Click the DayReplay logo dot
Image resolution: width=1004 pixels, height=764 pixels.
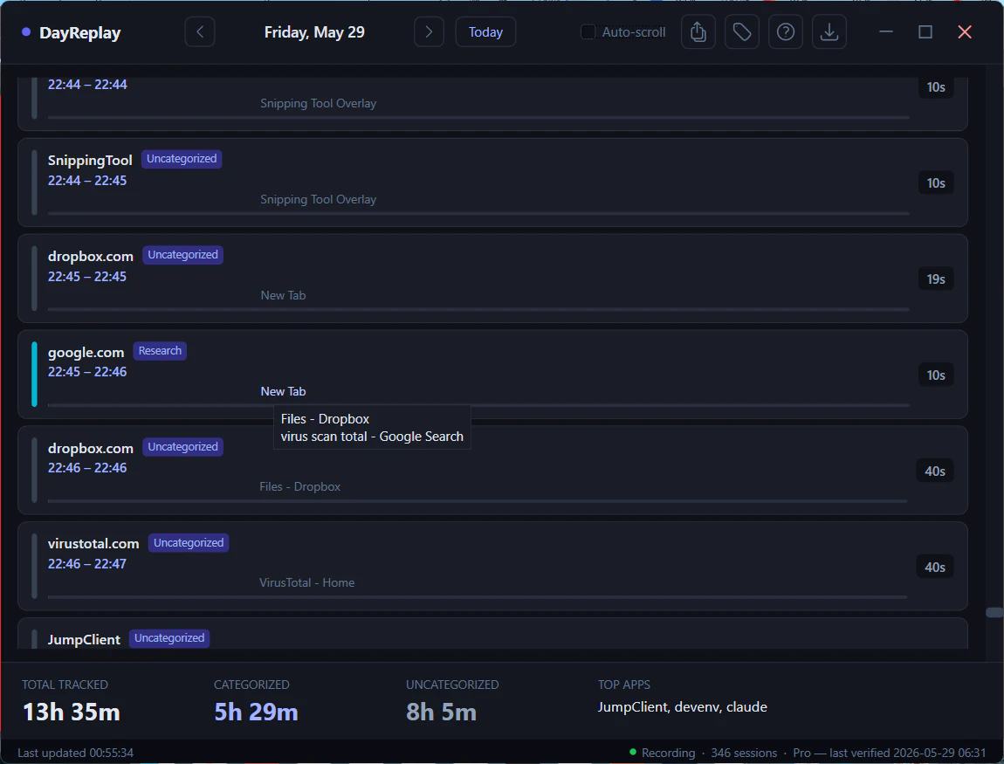26,32
